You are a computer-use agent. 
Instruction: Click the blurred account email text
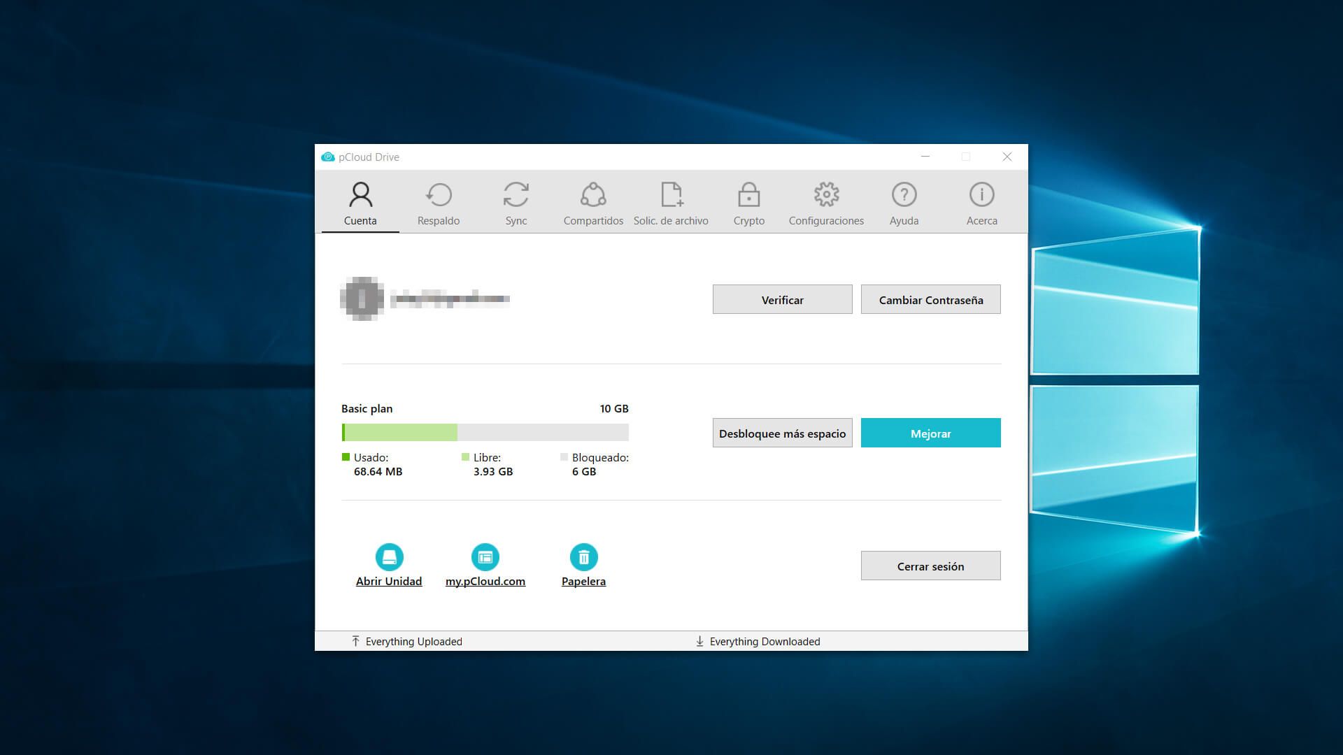tap(450, 299)
